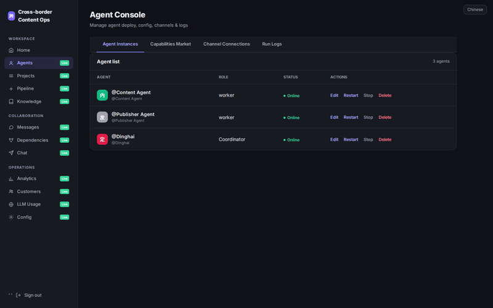Delete the @Content Agent
The image size is (493, 308).
pyautogui.click(x=385, y=95)
